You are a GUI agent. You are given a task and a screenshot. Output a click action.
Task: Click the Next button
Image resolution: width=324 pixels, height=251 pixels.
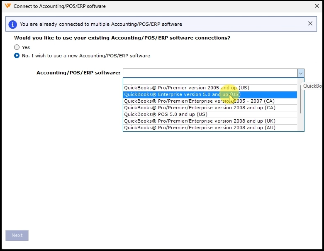tap(17, 235)
